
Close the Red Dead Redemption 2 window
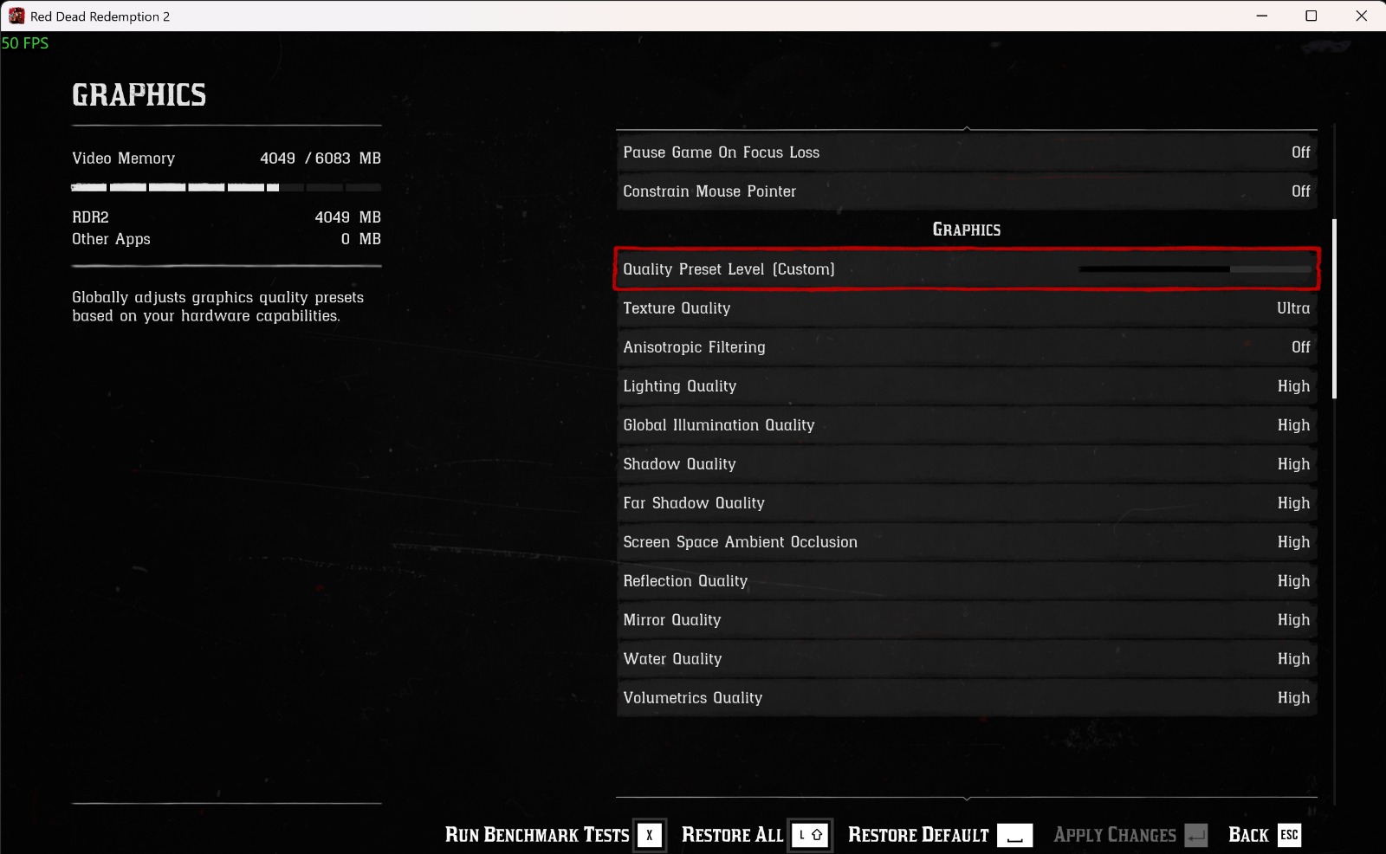coord(1361,16)
